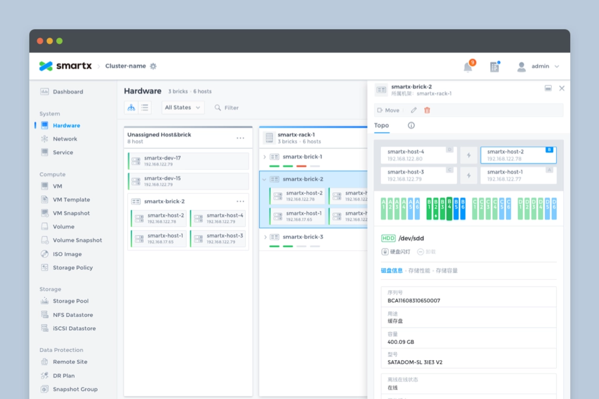Switch to 存储性能 tab
Screen dimensions: 599x399
(x=419, y=271)
